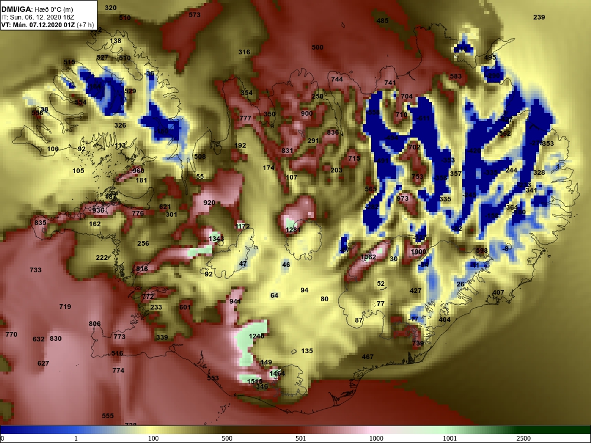Click map value 485
The image size is (591, 443).
[382, 21]
